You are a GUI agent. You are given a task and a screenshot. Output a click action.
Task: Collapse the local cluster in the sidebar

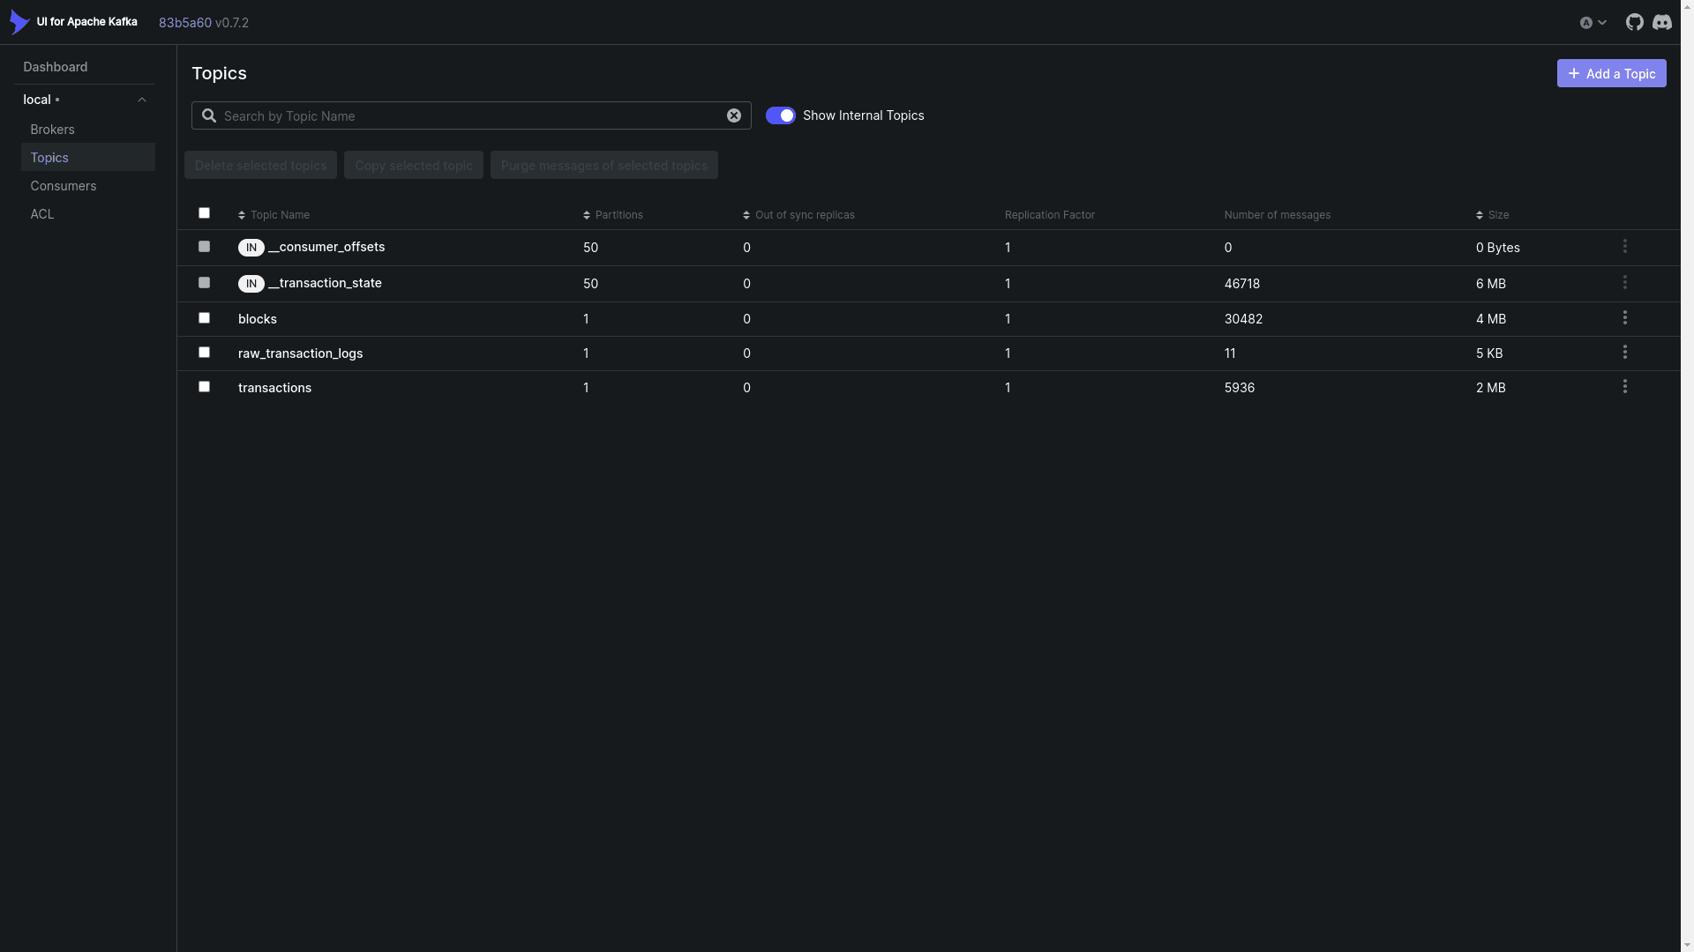(142, 99)
